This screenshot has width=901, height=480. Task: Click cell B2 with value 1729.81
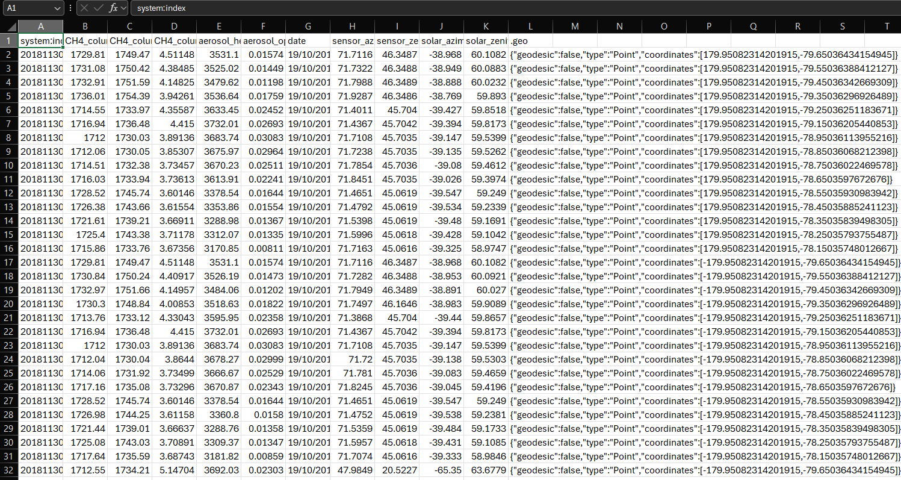[x=85, y=54]
